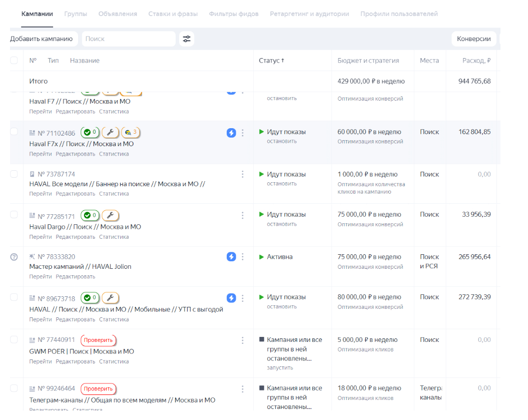Open the filter settings icon beside search
The height and width of the screenshot is (420, 528).
click(x=187, y=39)
